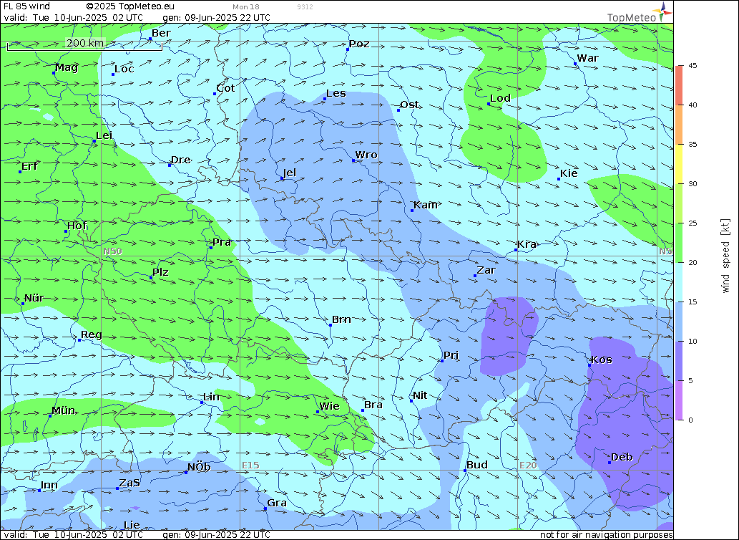This screenshot has height=540, width=739.
Task: Click the Ber city label
Action: point(161,33)
